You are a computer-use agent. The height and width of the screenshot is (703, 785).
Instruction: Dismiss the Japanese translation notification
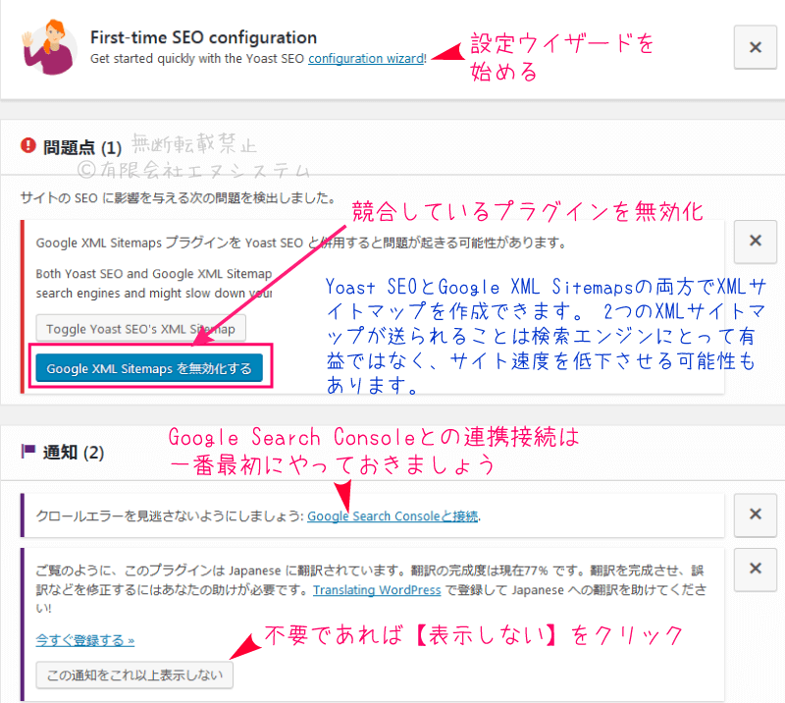[x=755, y=569]
